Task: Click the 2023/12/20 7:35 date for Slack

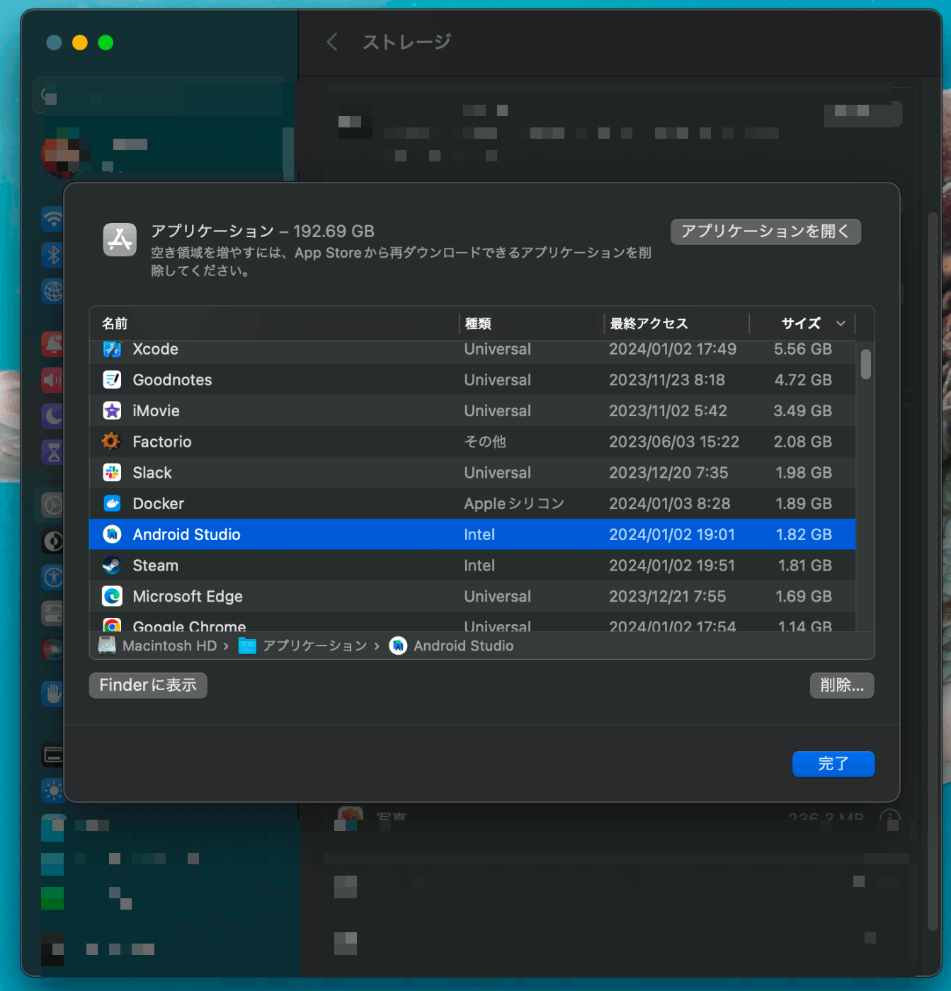Action: (x=668, y=473)
